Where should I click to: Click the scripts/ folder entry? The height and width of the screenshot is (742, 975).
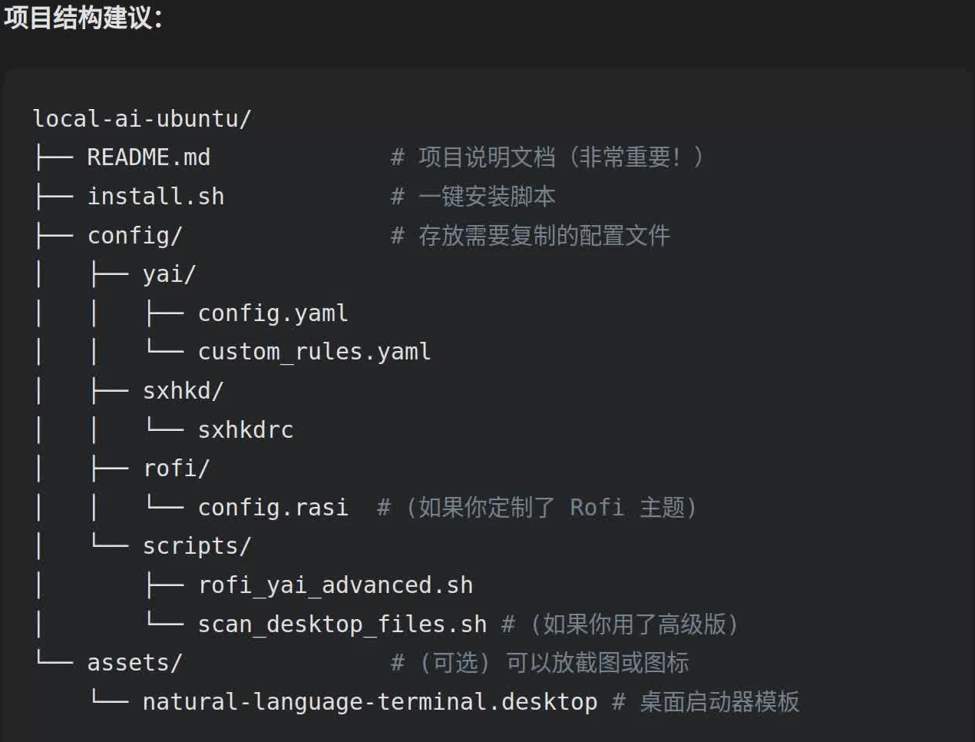(x=197, y=546)
